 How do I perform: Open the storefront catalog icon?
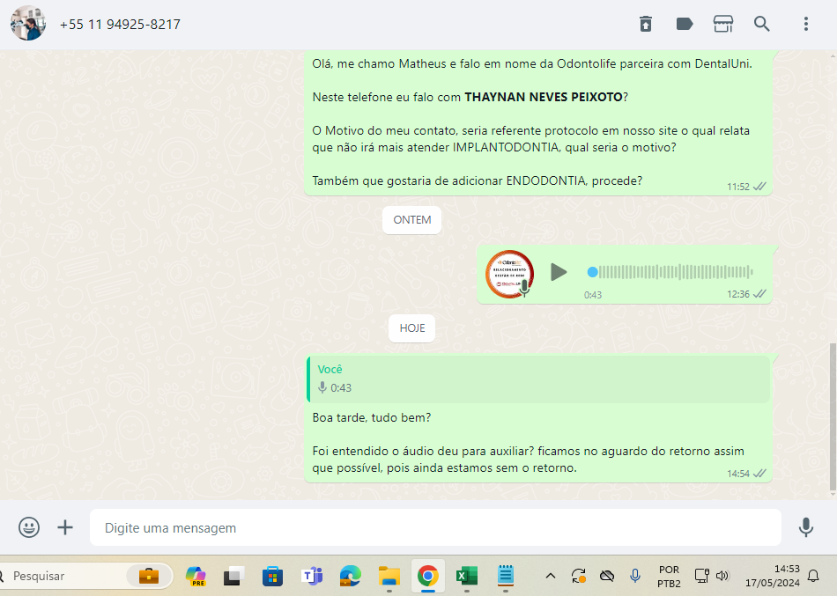coord(723,24)
